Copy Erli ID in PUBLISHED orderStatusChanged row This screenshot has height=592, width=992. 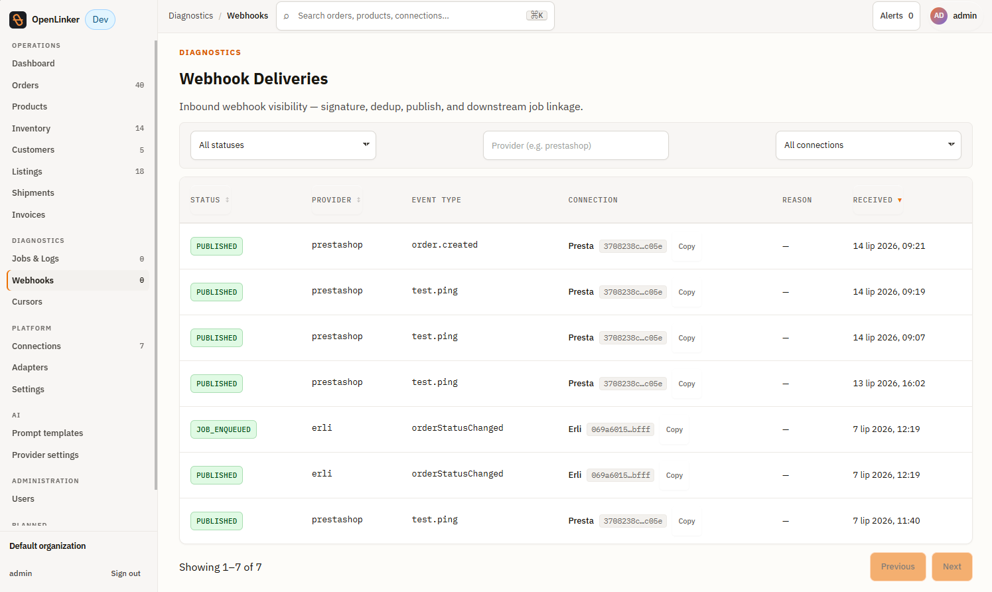674,475
